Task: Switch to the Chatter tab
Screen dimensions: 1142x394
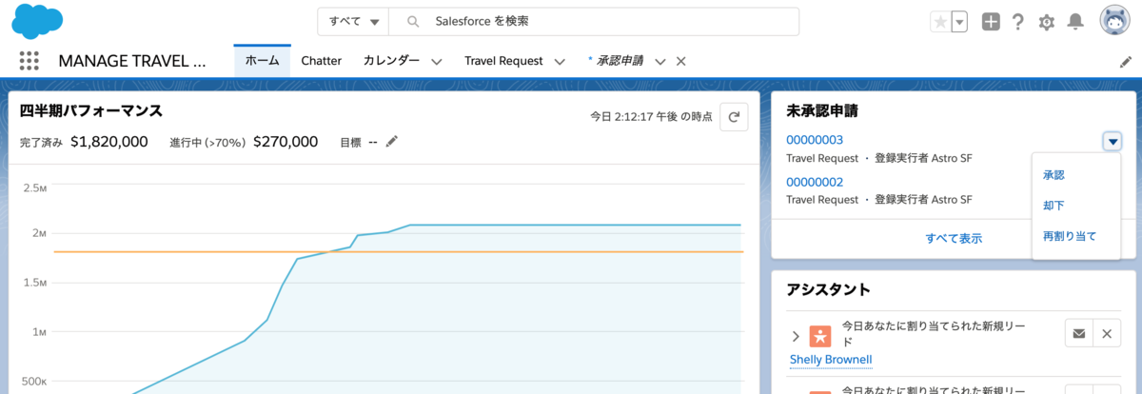Action: tap(321, 60)
